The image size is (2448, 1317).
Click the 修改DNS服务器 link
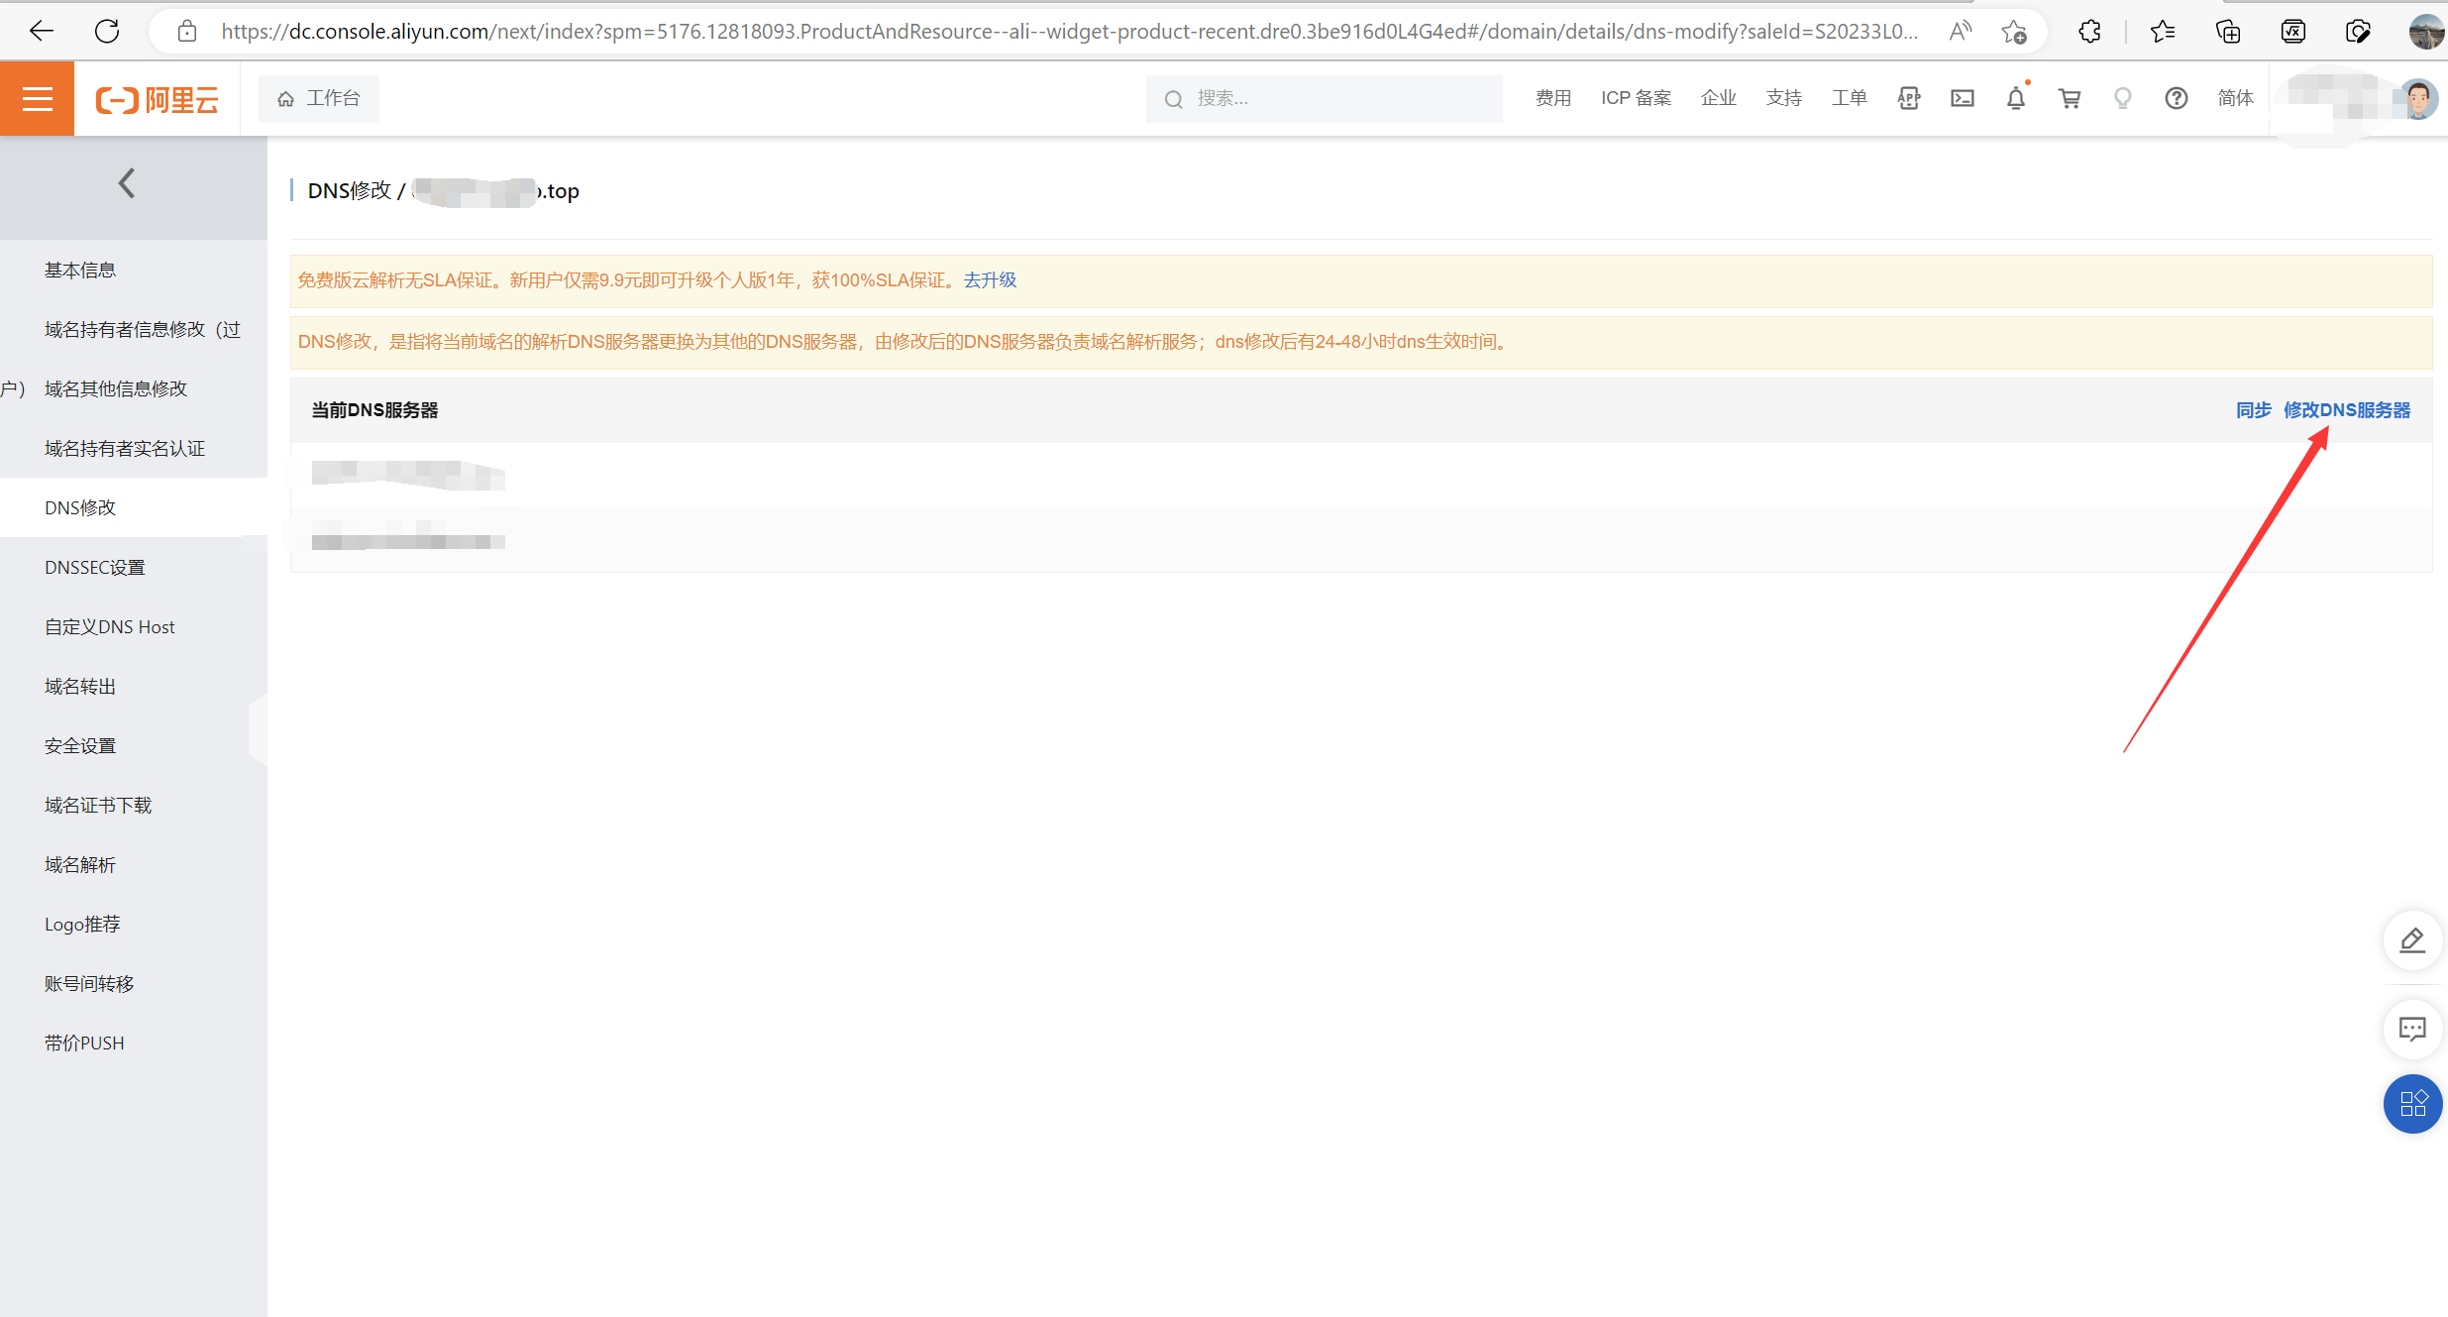[x=2347, y=409]
